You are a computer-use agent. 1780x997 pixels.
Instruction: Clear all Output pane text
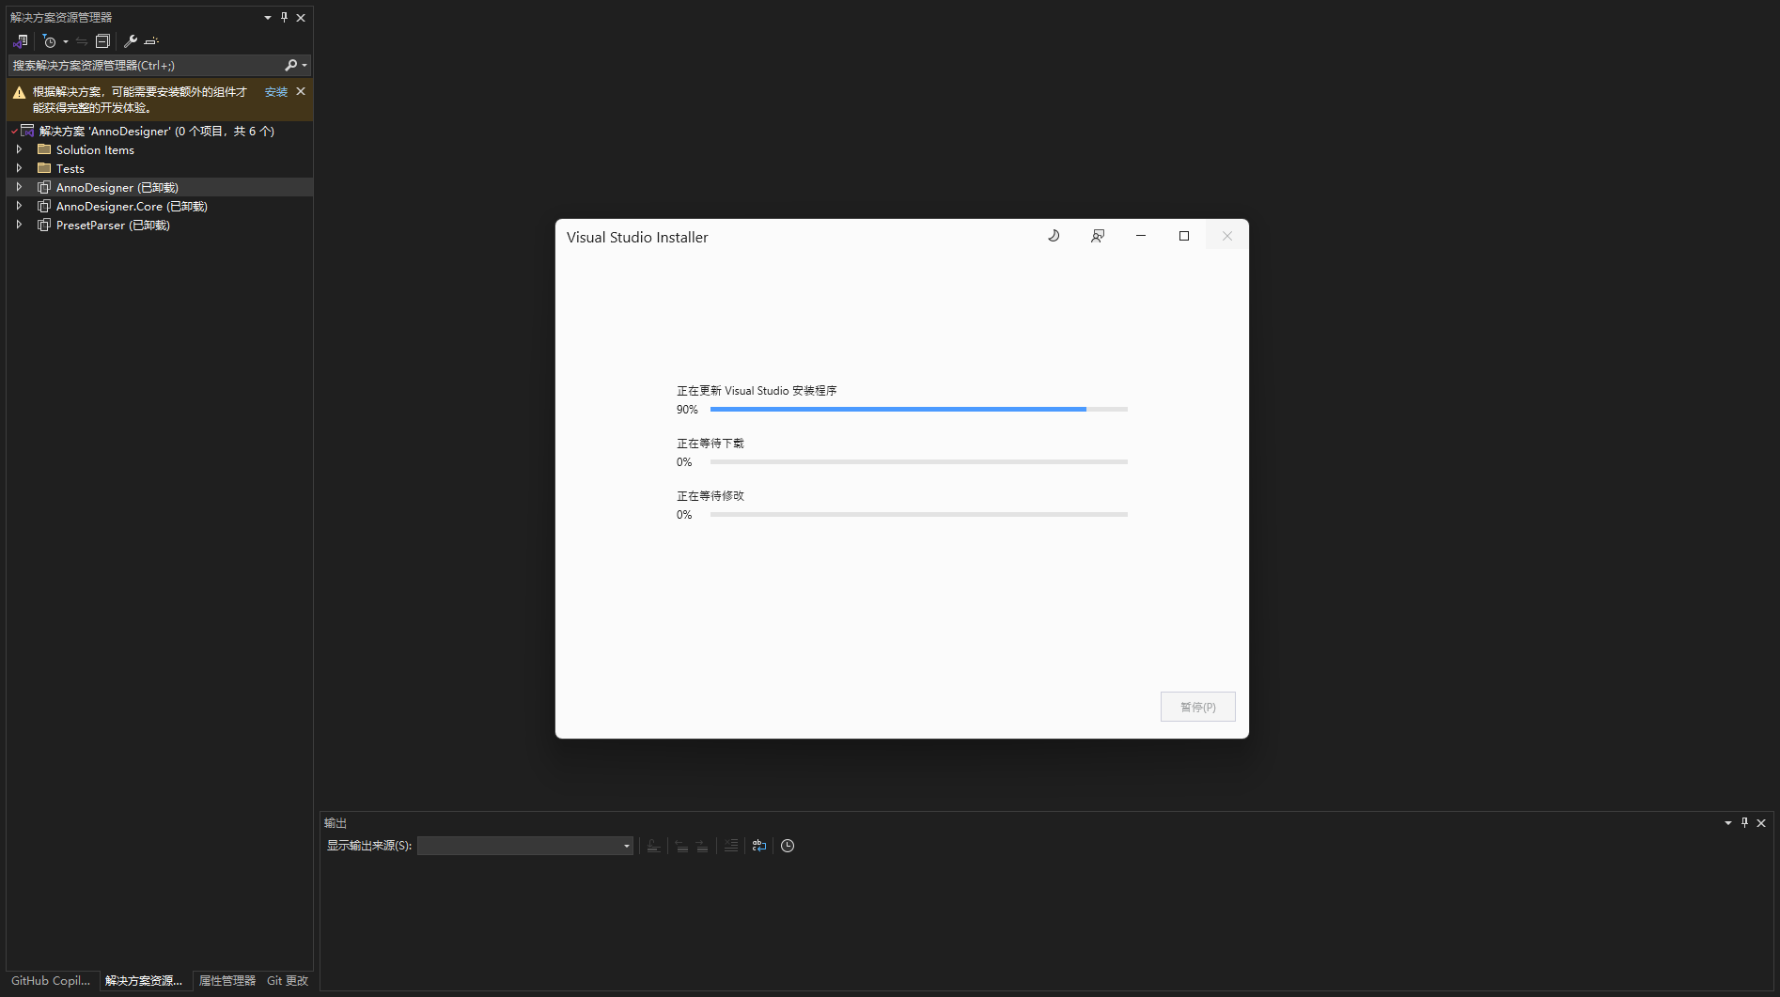[731, 846]
